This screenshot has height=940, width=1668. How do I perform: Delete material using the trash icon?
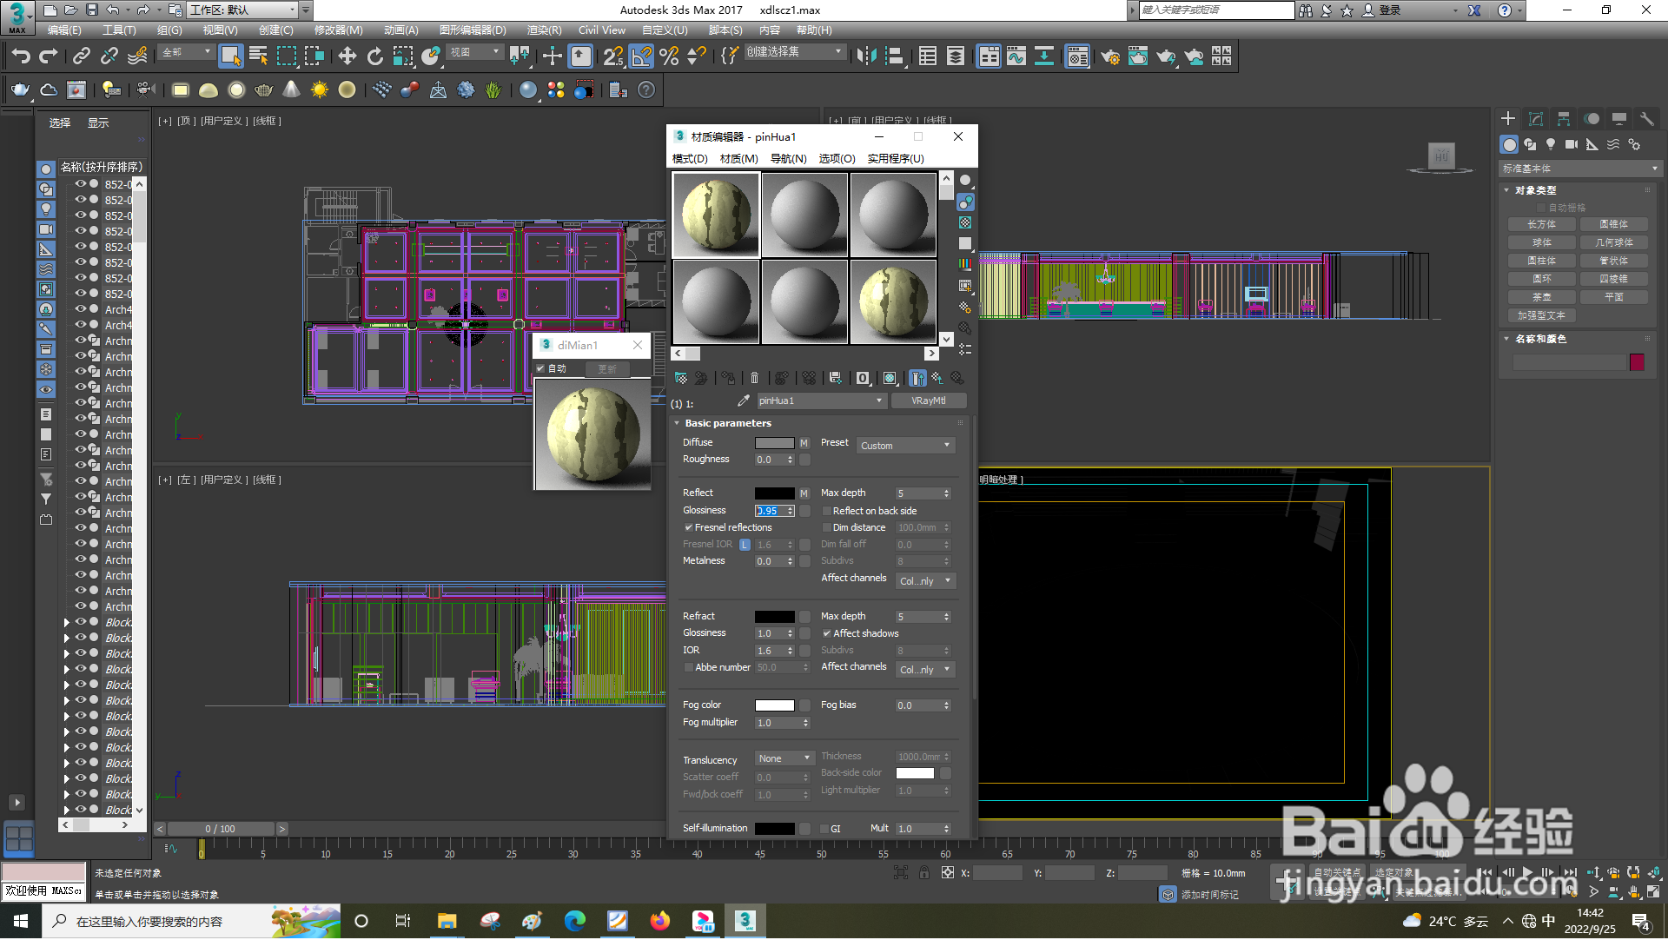(x=754, y=378)
